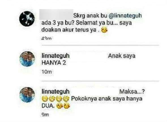Tap the second of four laughing emojis
Screen dimensions: 167x122
tap(52, 99)
